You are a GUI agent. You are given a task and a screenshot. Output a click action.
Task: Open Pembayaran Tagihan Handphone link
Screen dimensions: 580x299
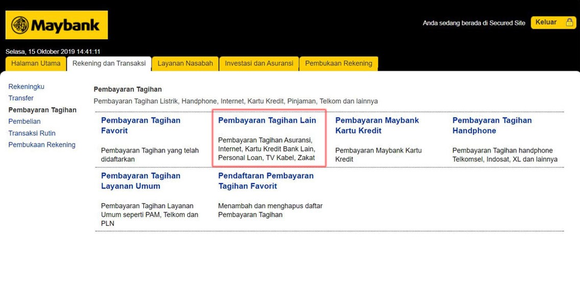(x=492, y=126)
